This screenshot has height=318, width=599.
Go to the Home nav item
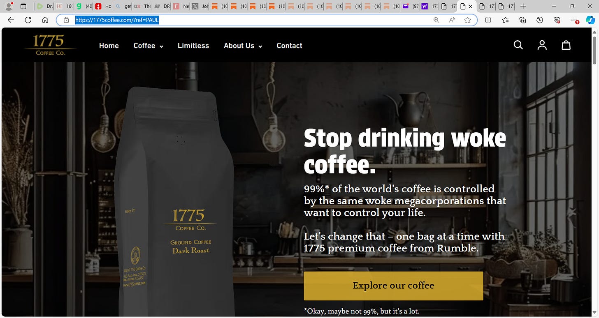[109, 46]
